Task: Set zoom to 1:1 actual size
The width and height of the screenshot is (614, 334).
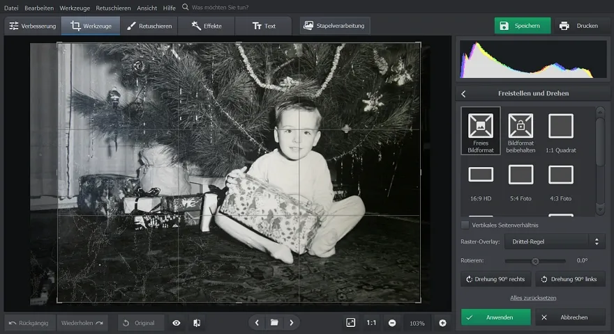Action: [x=371, y=323]
